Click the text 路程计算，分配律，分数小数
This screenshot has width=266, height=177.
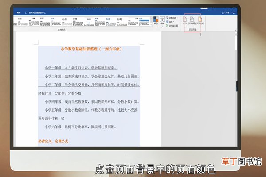[x=61, y=93]
